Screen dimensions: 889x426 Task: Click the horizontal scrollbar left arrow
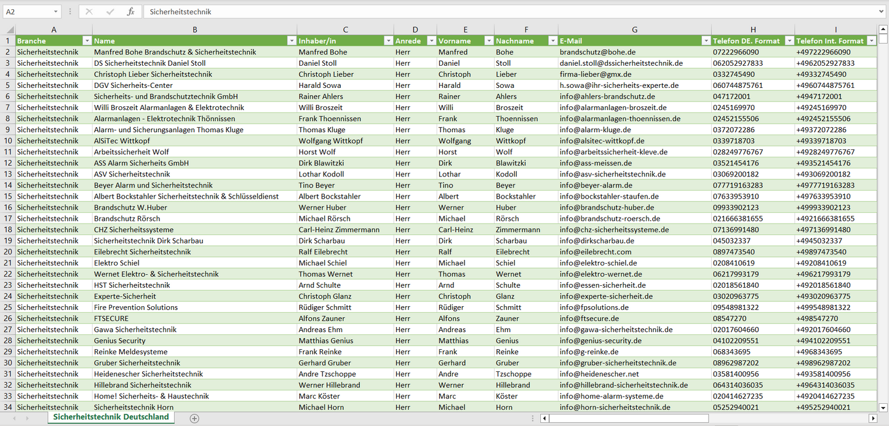[x=544, y=418]
